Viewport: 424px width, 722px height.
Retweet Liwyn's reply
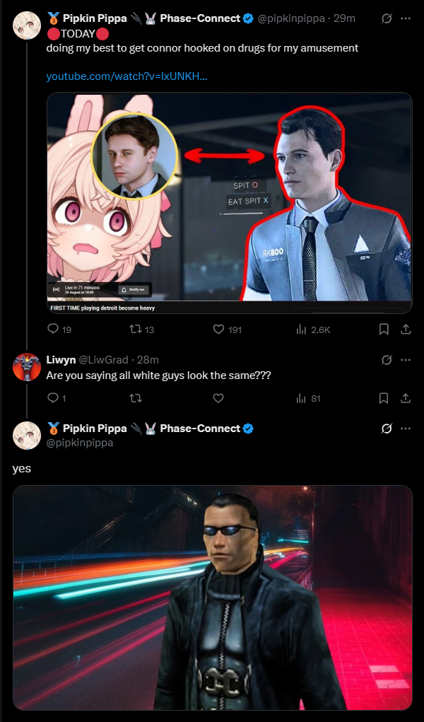136,398
